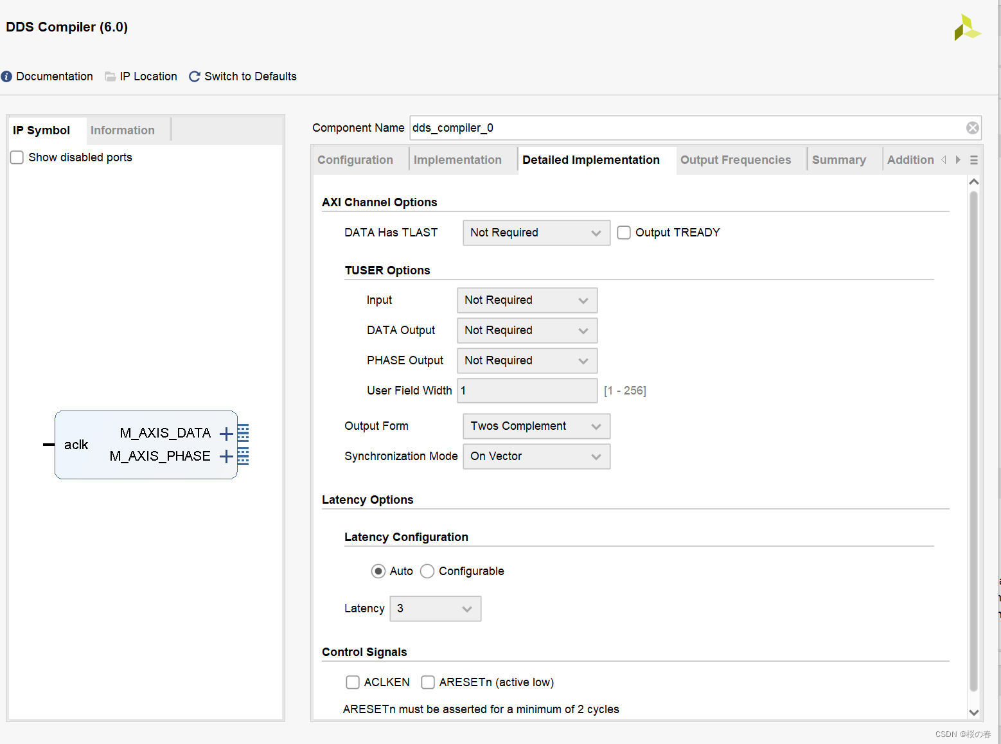The width and height of the screenshot is (1001, 744).
Task: Select the Configurable latency radio button
Action: coord(427,571)
